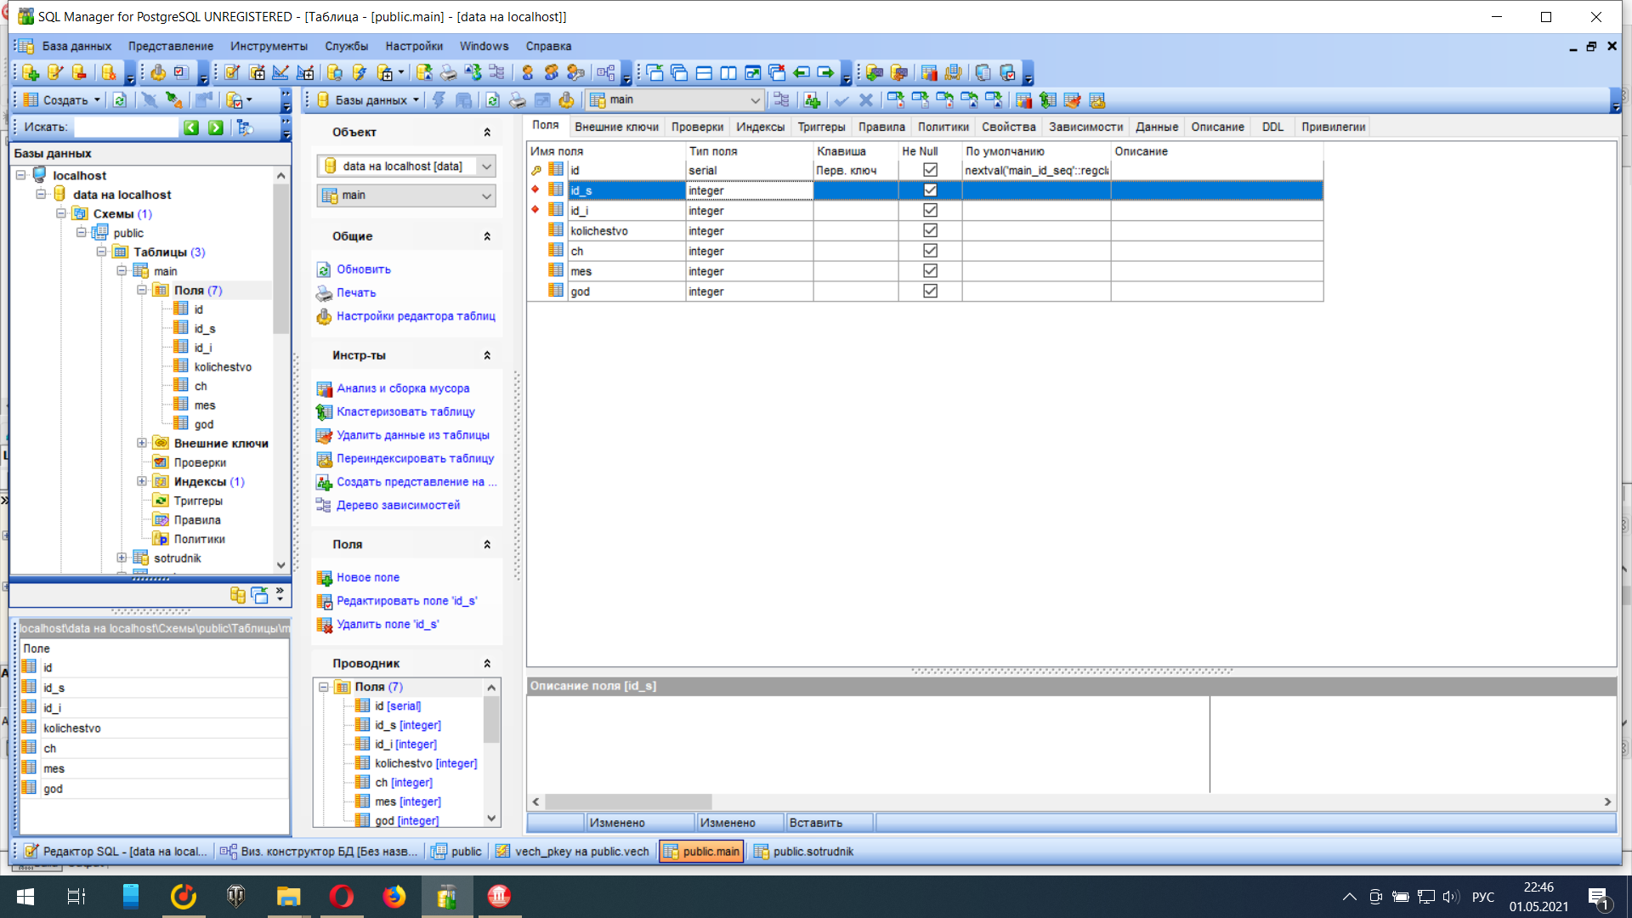Click Анализ и сборка мусора link
Image resolution: width=1632 pixels, height=918 pixels.
[x=403, y=388]
